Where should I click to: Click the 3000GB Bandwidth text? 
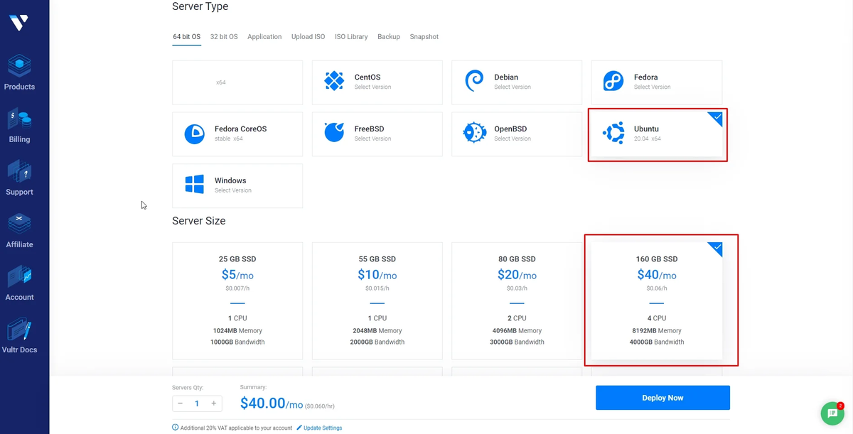click(517, 342)
